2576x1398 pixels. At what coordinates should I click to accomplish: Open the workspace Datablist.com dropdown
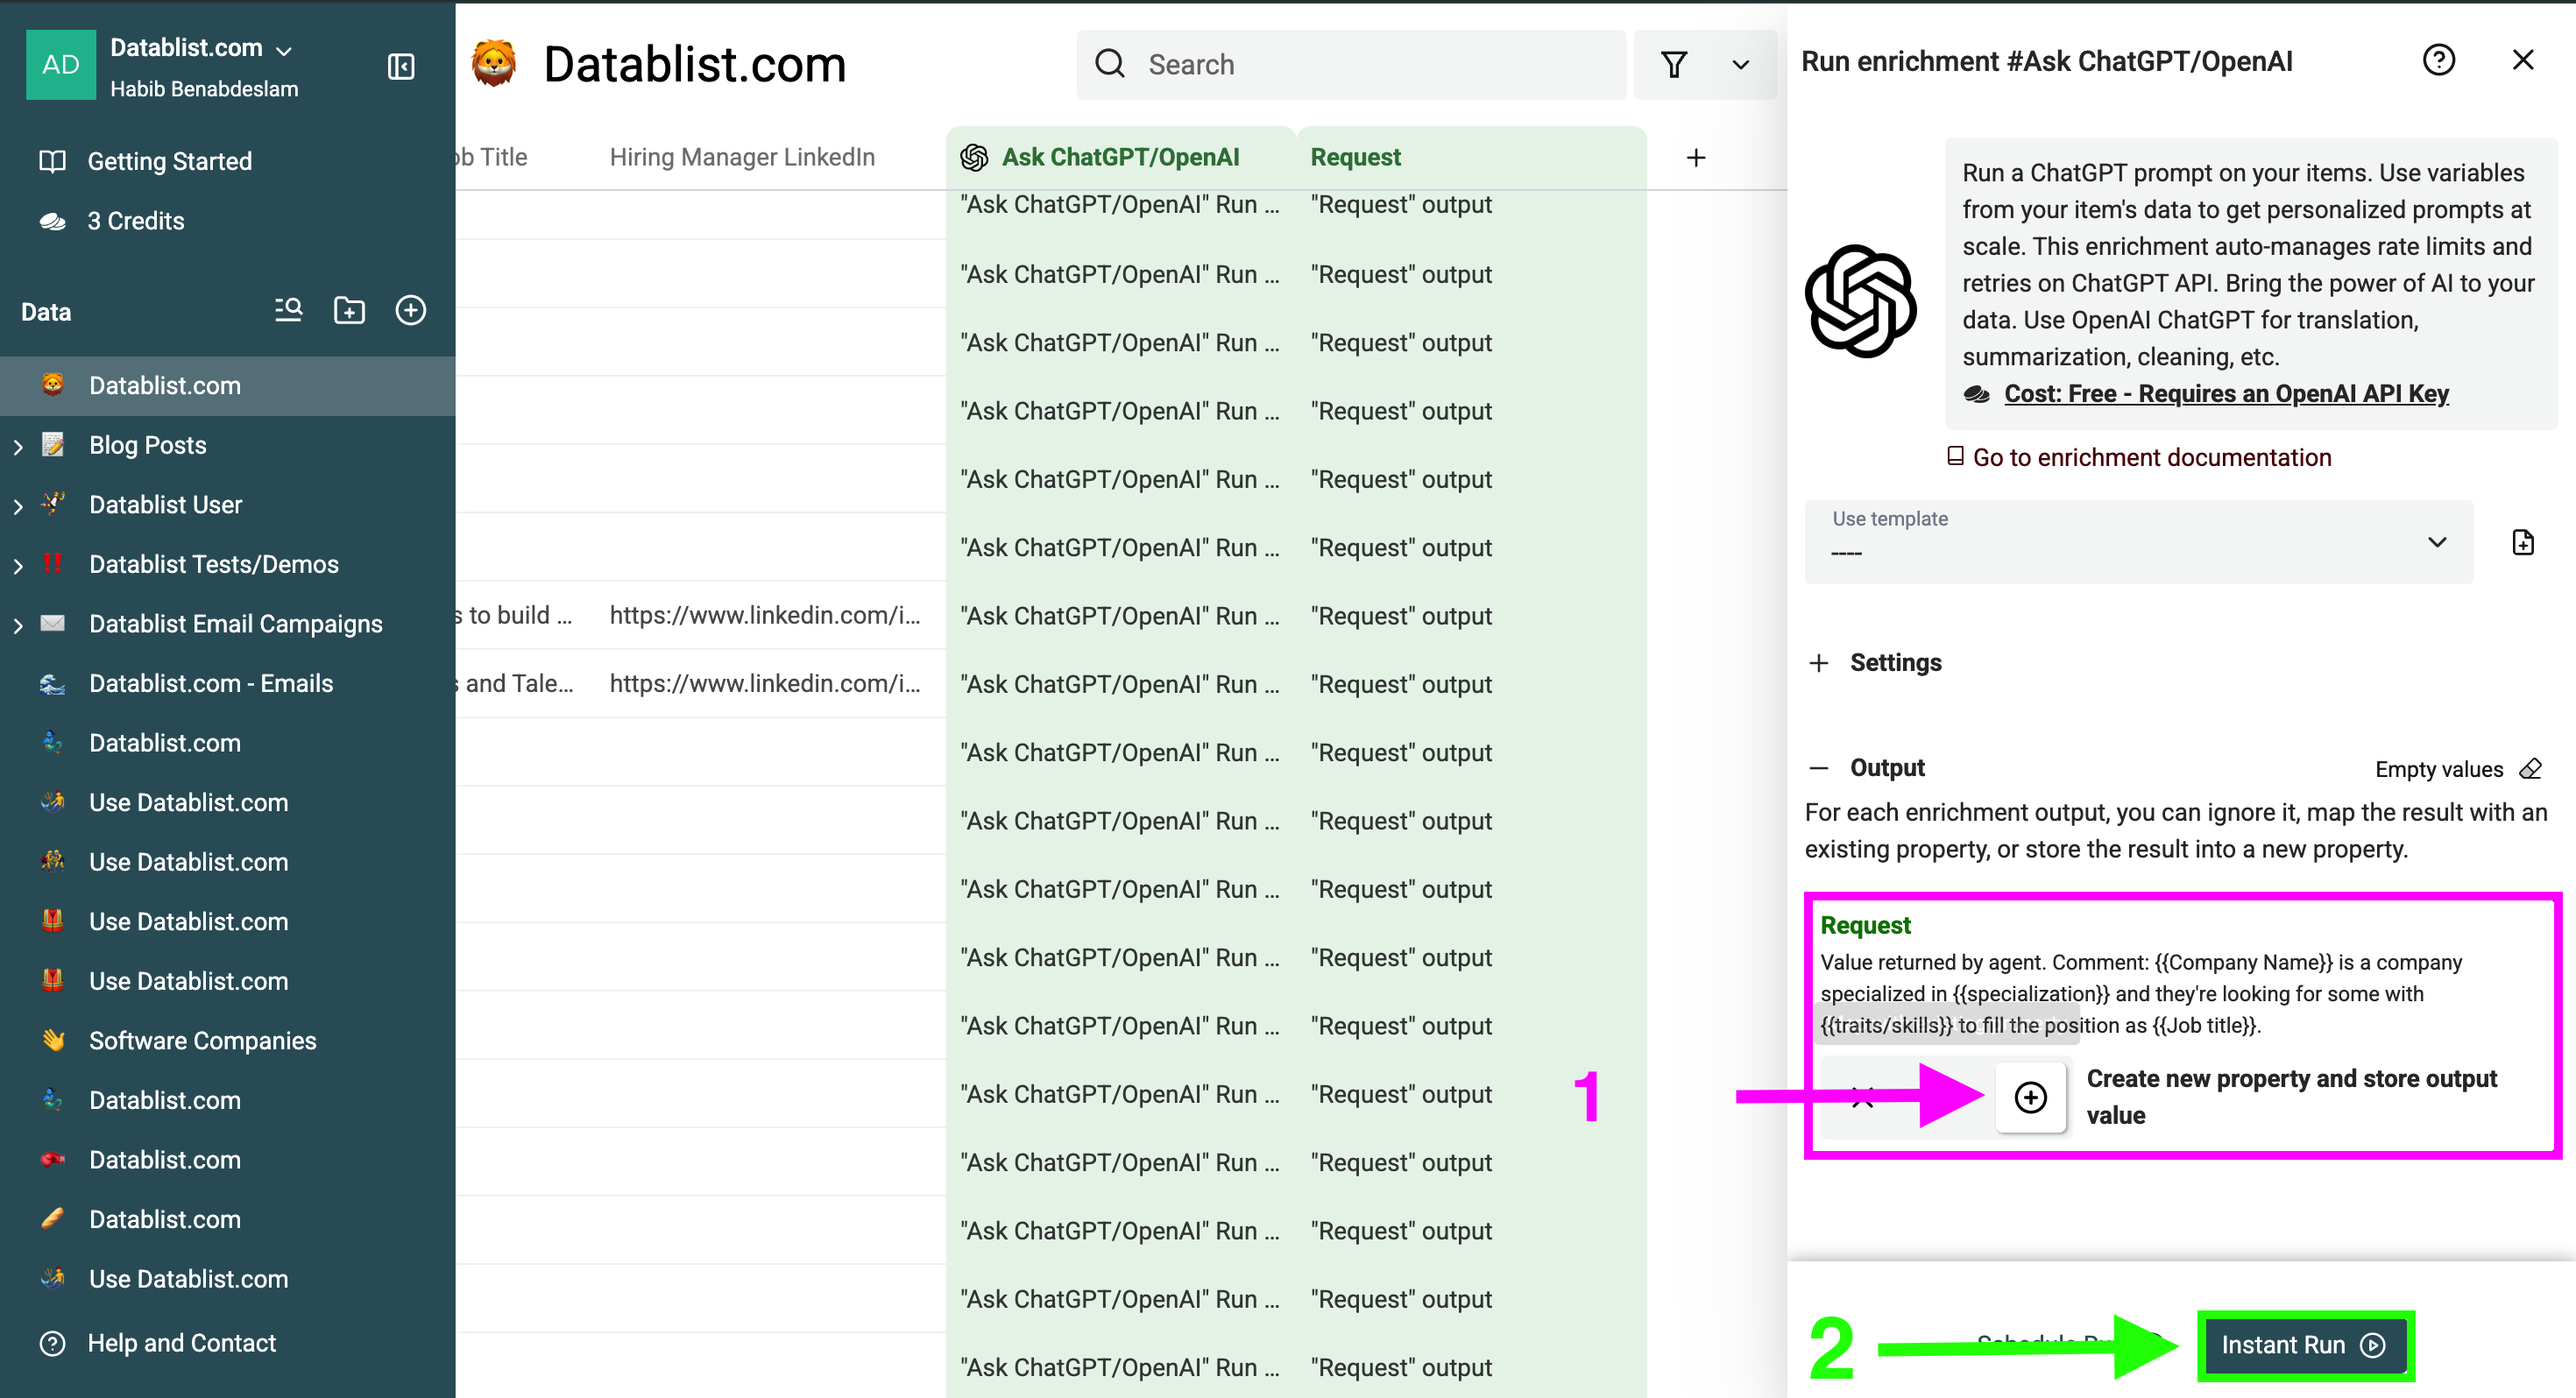click(x=201, y=48)
